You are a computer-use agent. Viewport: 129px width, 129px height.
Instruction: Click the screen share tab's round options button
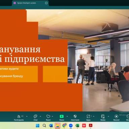coord(46,3)
